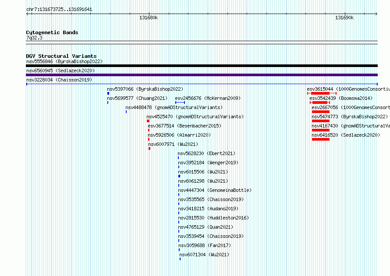Click the DGV Structural Variants track title

pos(61,56)
